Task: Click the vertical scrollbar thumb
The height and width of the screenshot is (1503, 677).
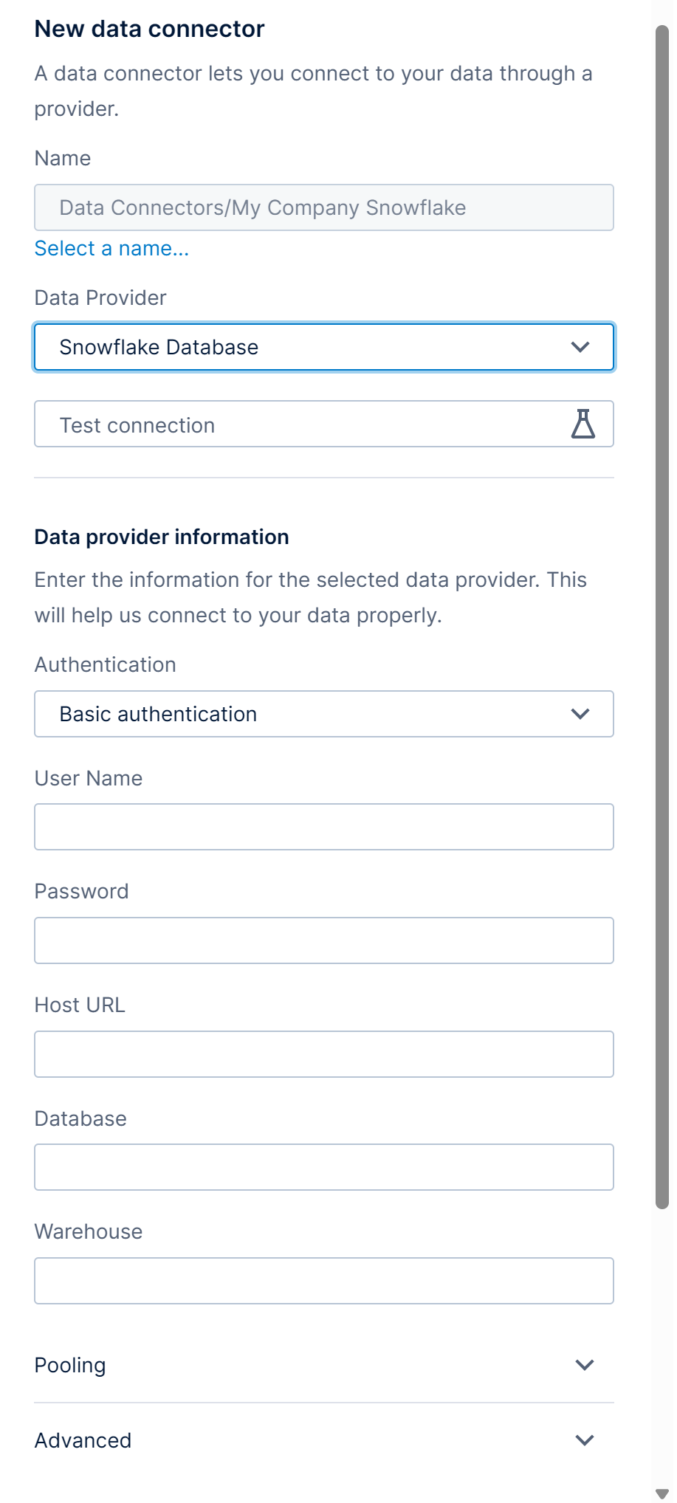Action: pyautogui.click(x=662, y=591)
